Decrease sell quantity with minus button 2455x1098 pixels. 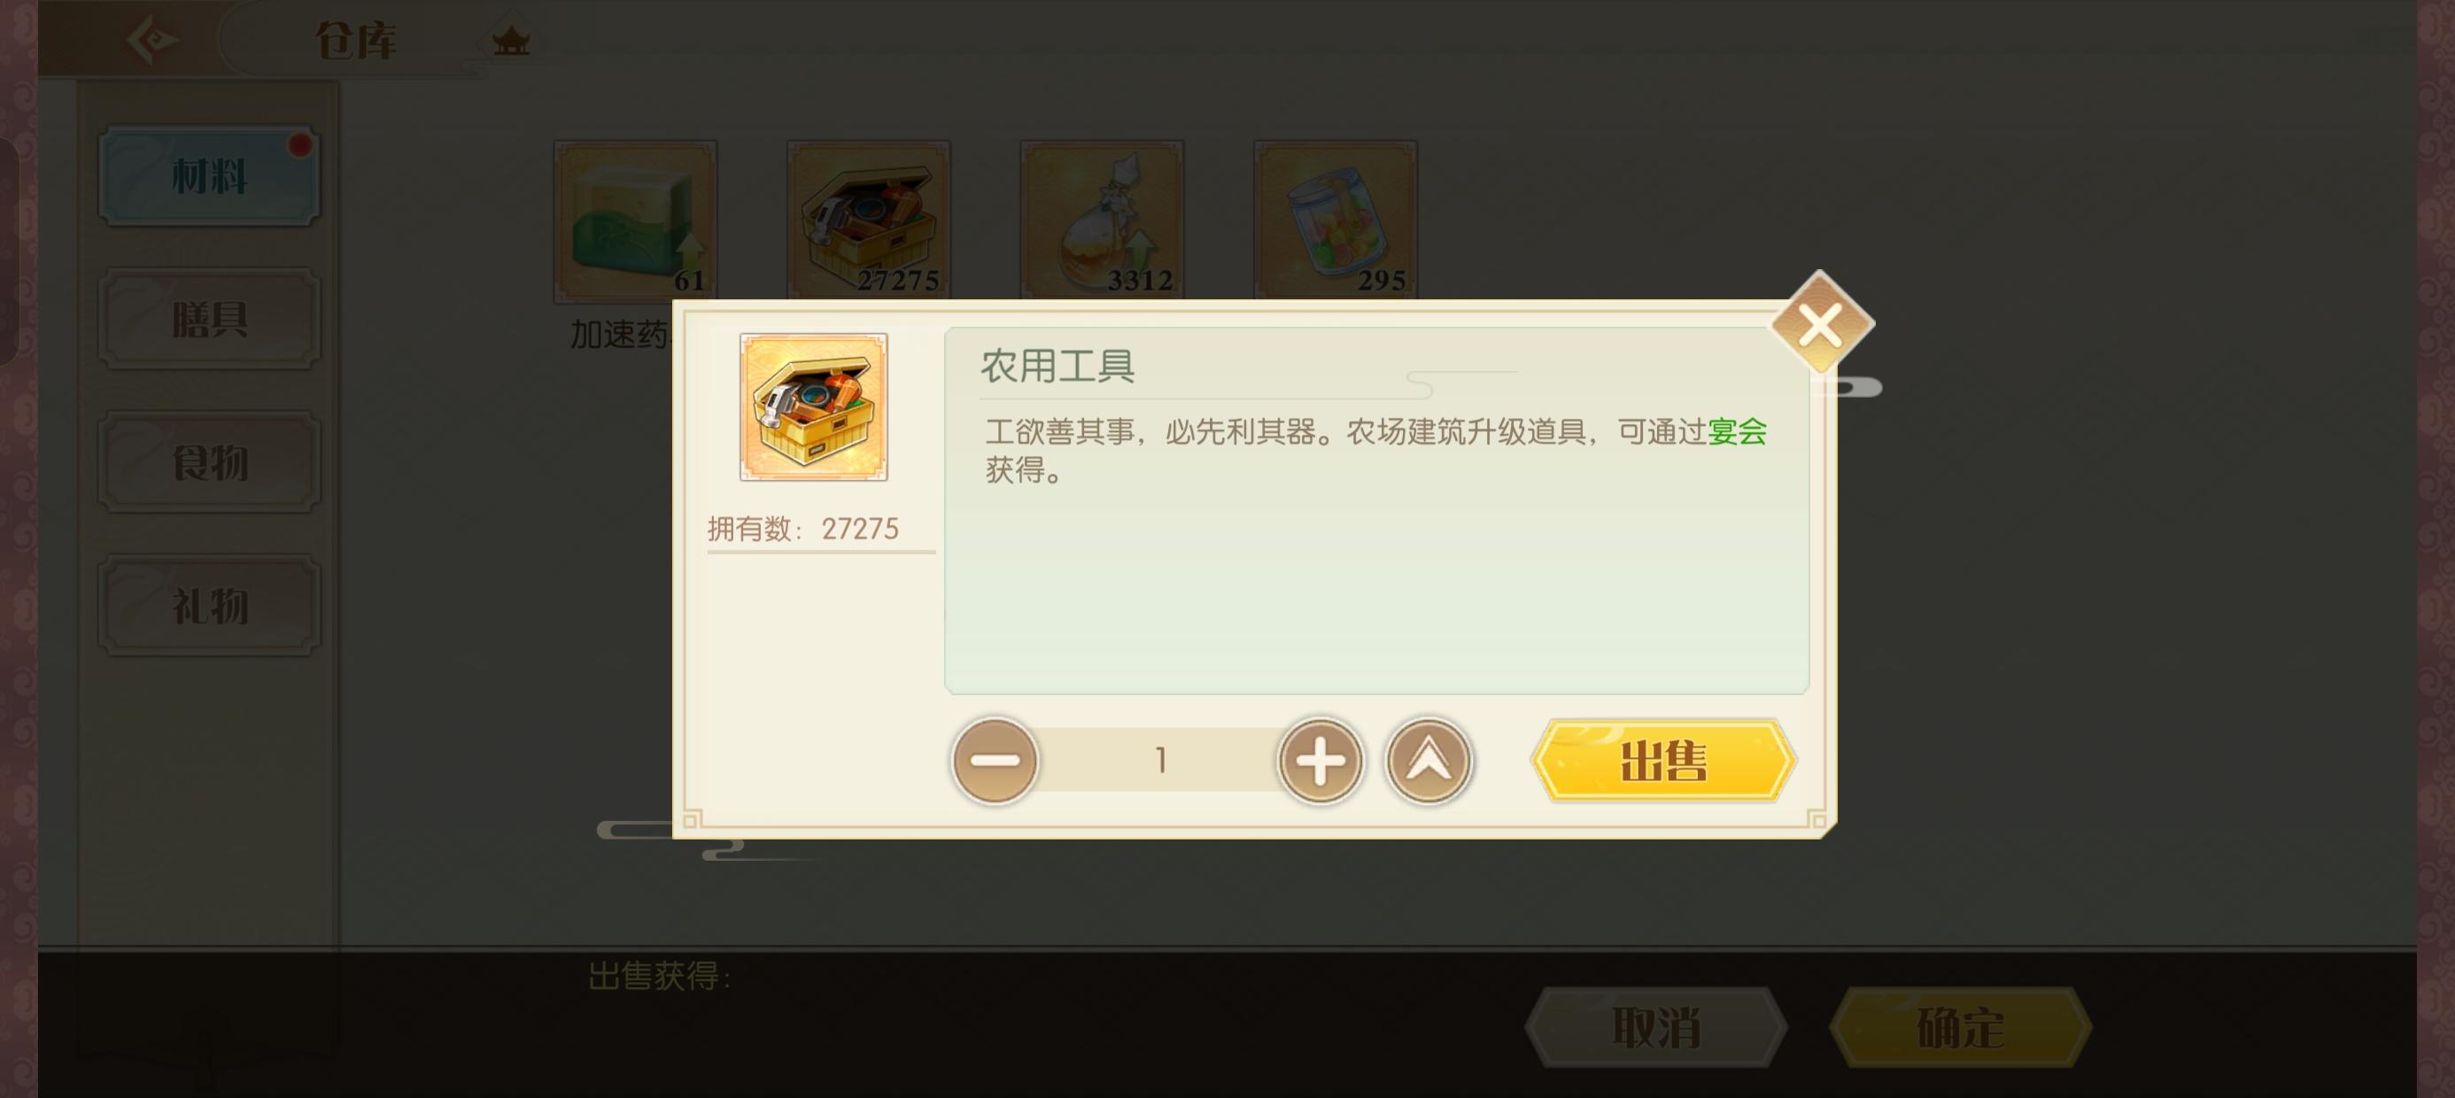point(994,761)
